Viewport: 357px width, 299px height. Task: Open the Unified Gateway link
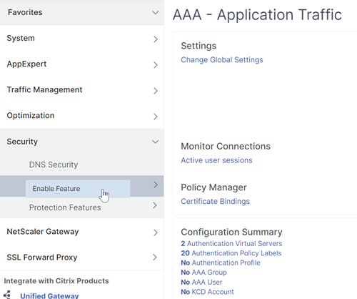(49, 295)
